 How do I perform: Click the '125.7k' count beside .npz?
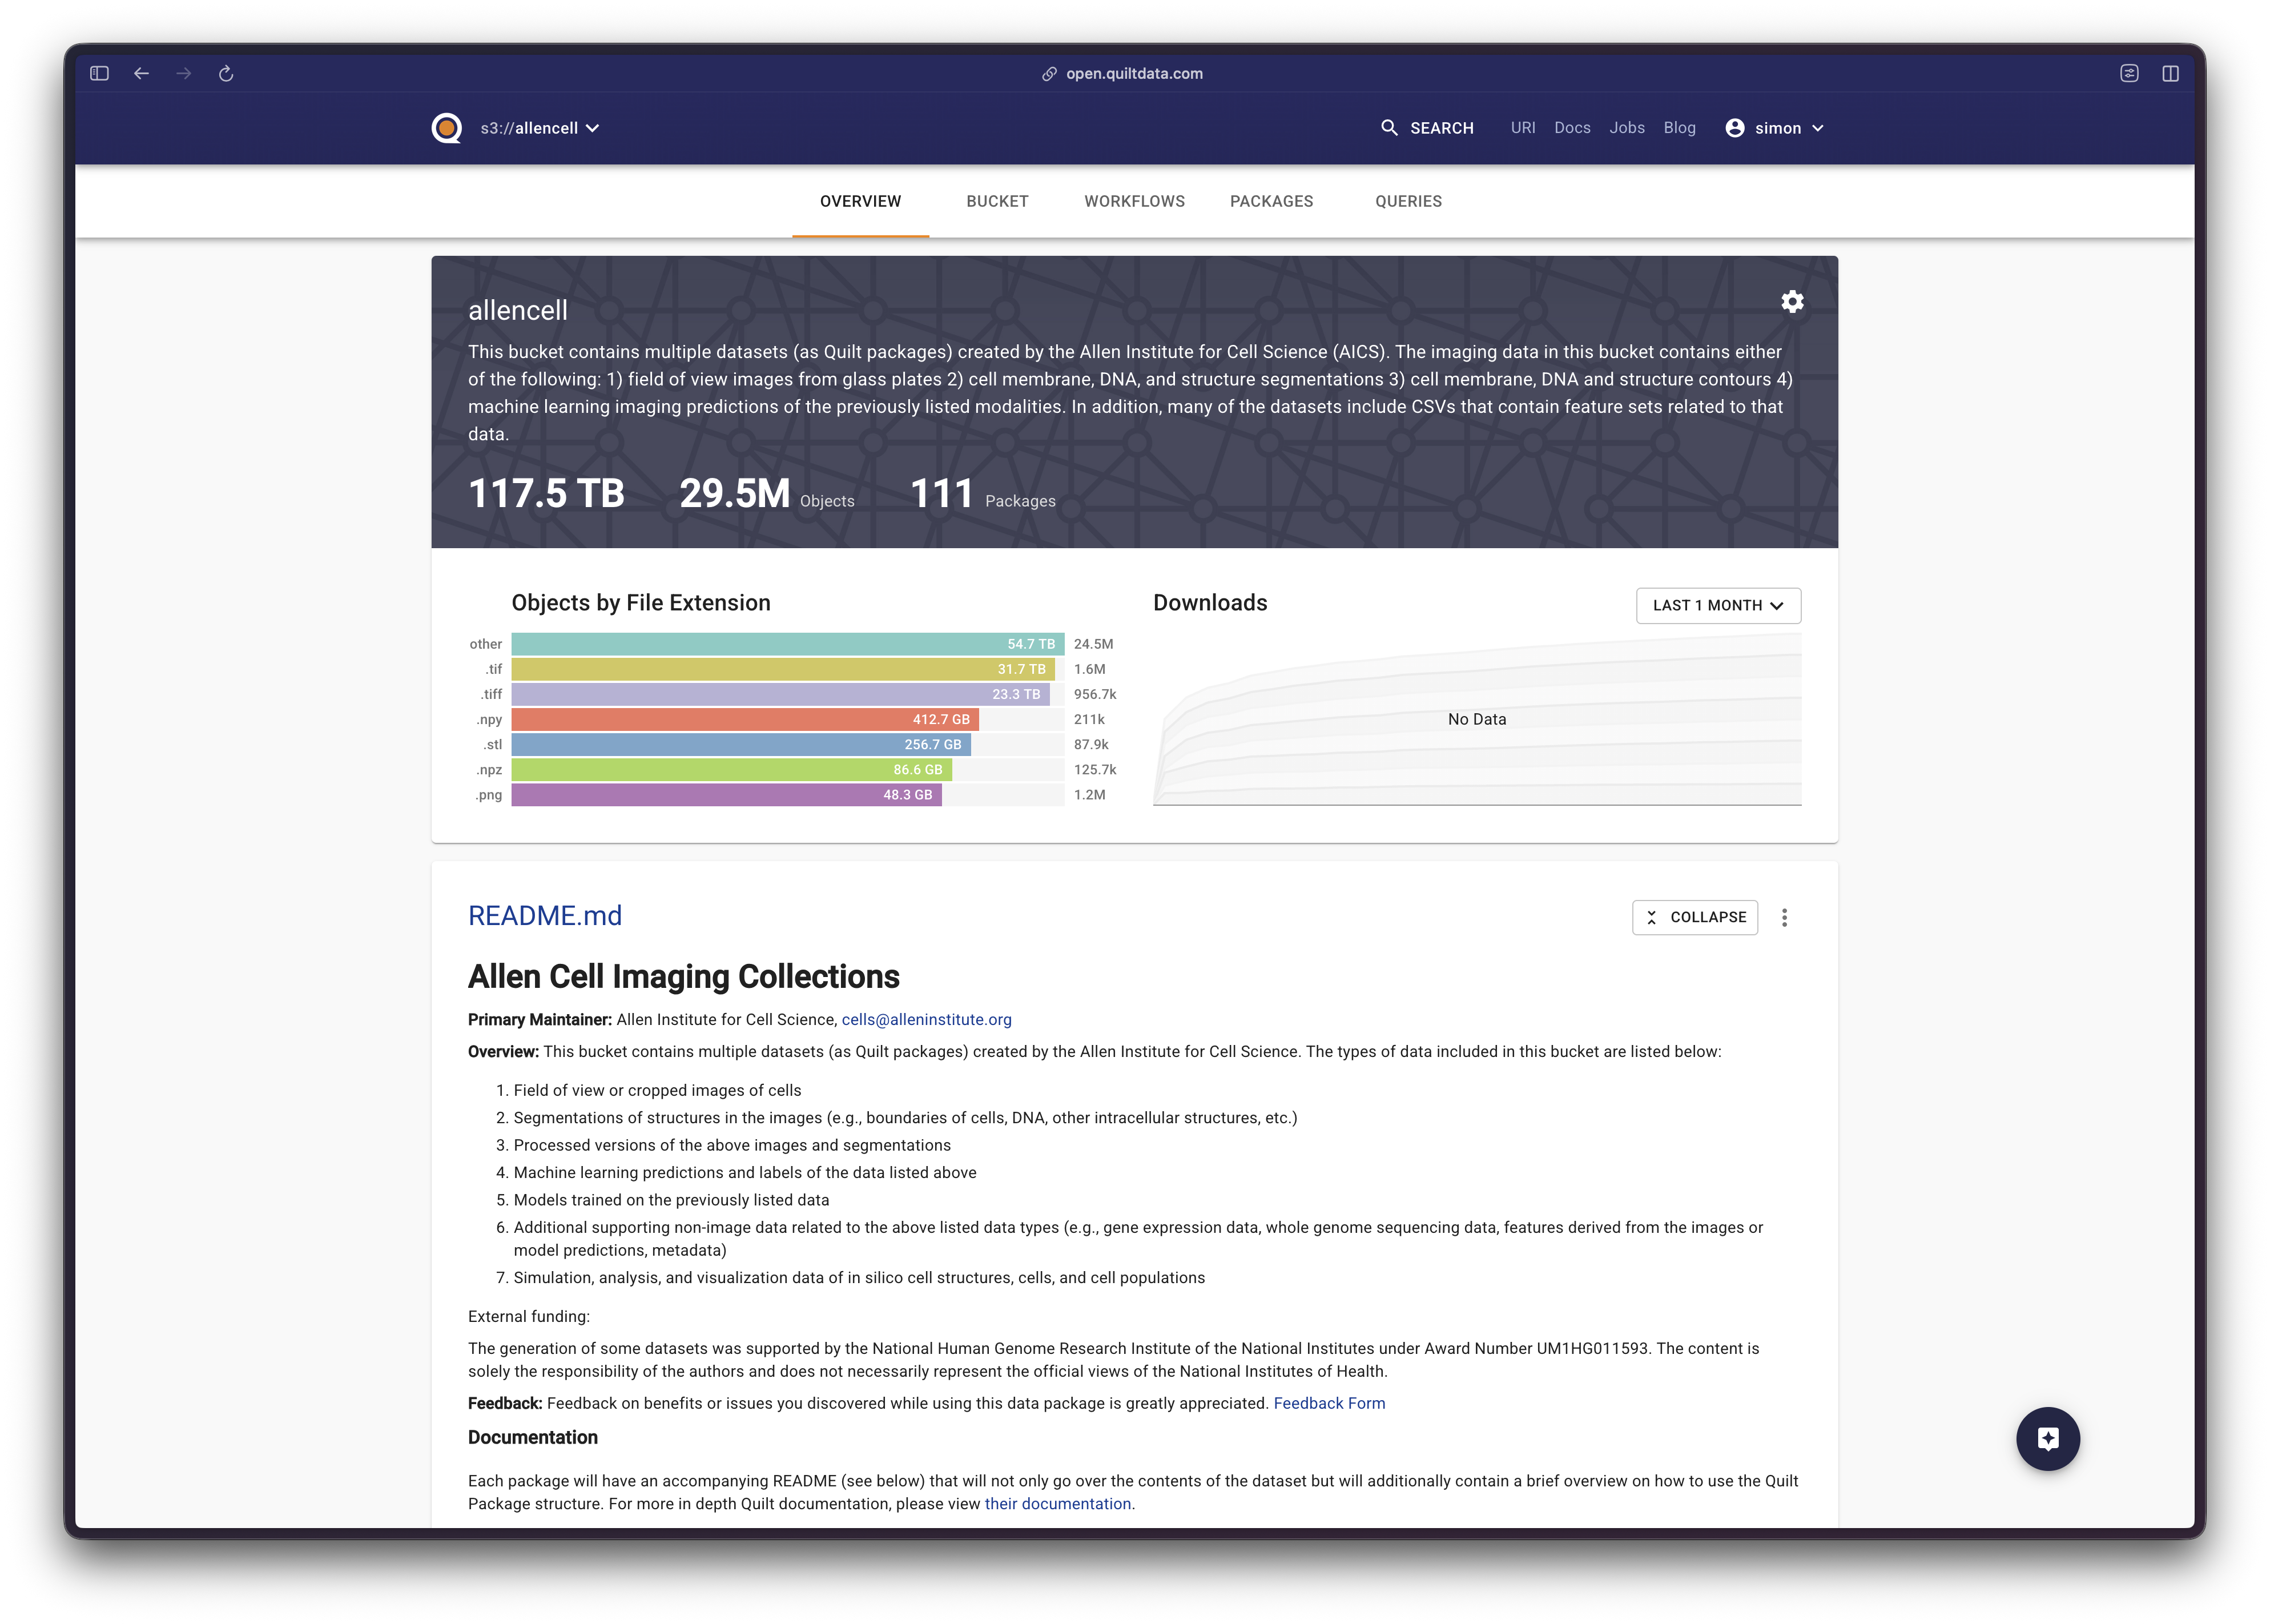pos(1094,769)
